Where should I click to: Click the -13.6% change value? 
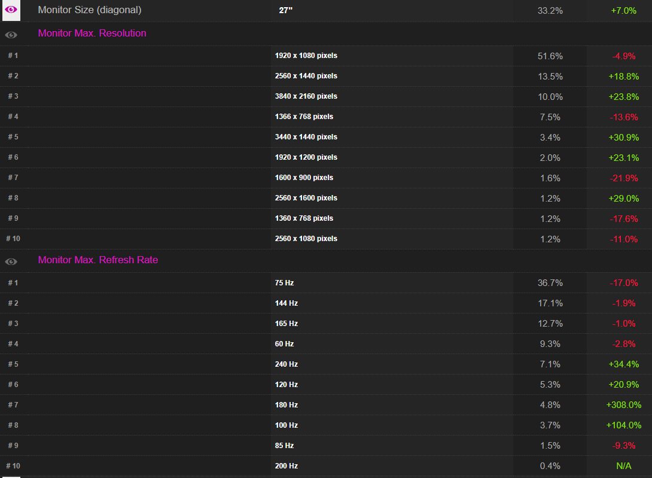coord(623,117)
